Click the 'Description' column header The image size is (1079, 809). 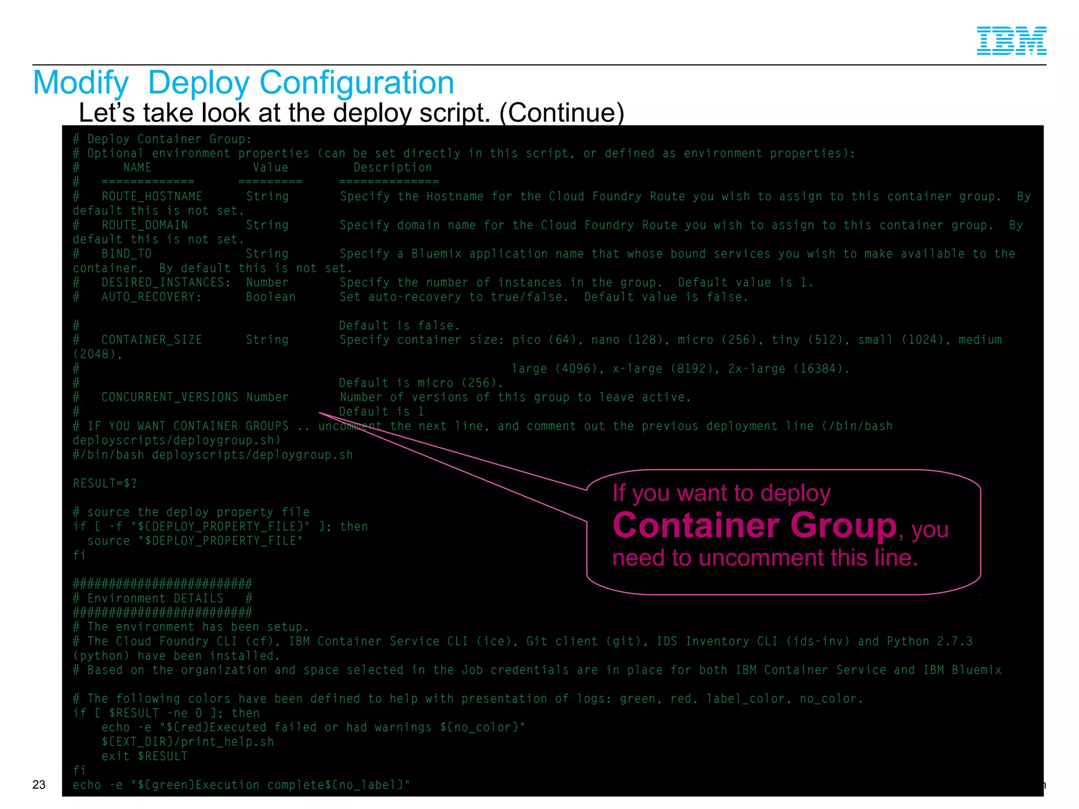393,168
